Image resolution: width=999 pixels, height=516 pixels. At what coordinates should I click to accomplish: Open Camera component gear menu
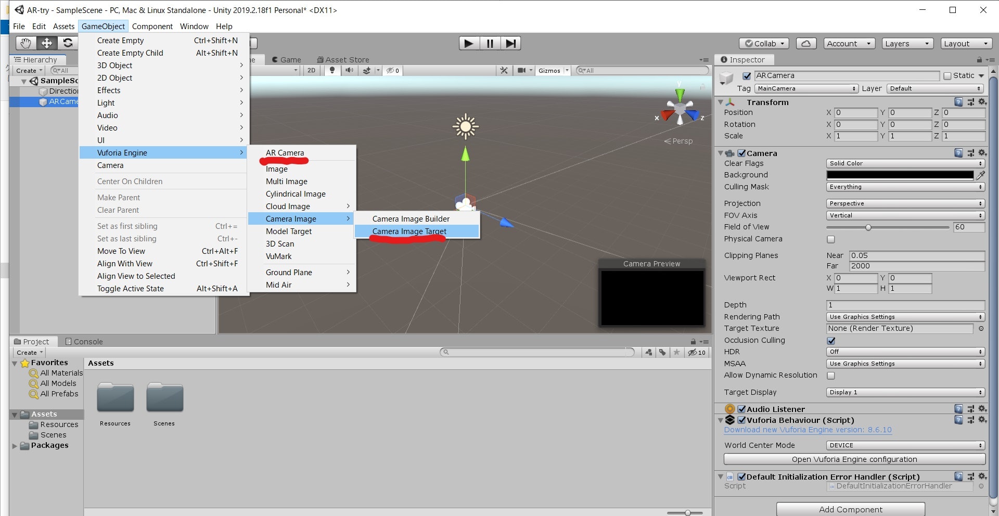pos(982,153)
